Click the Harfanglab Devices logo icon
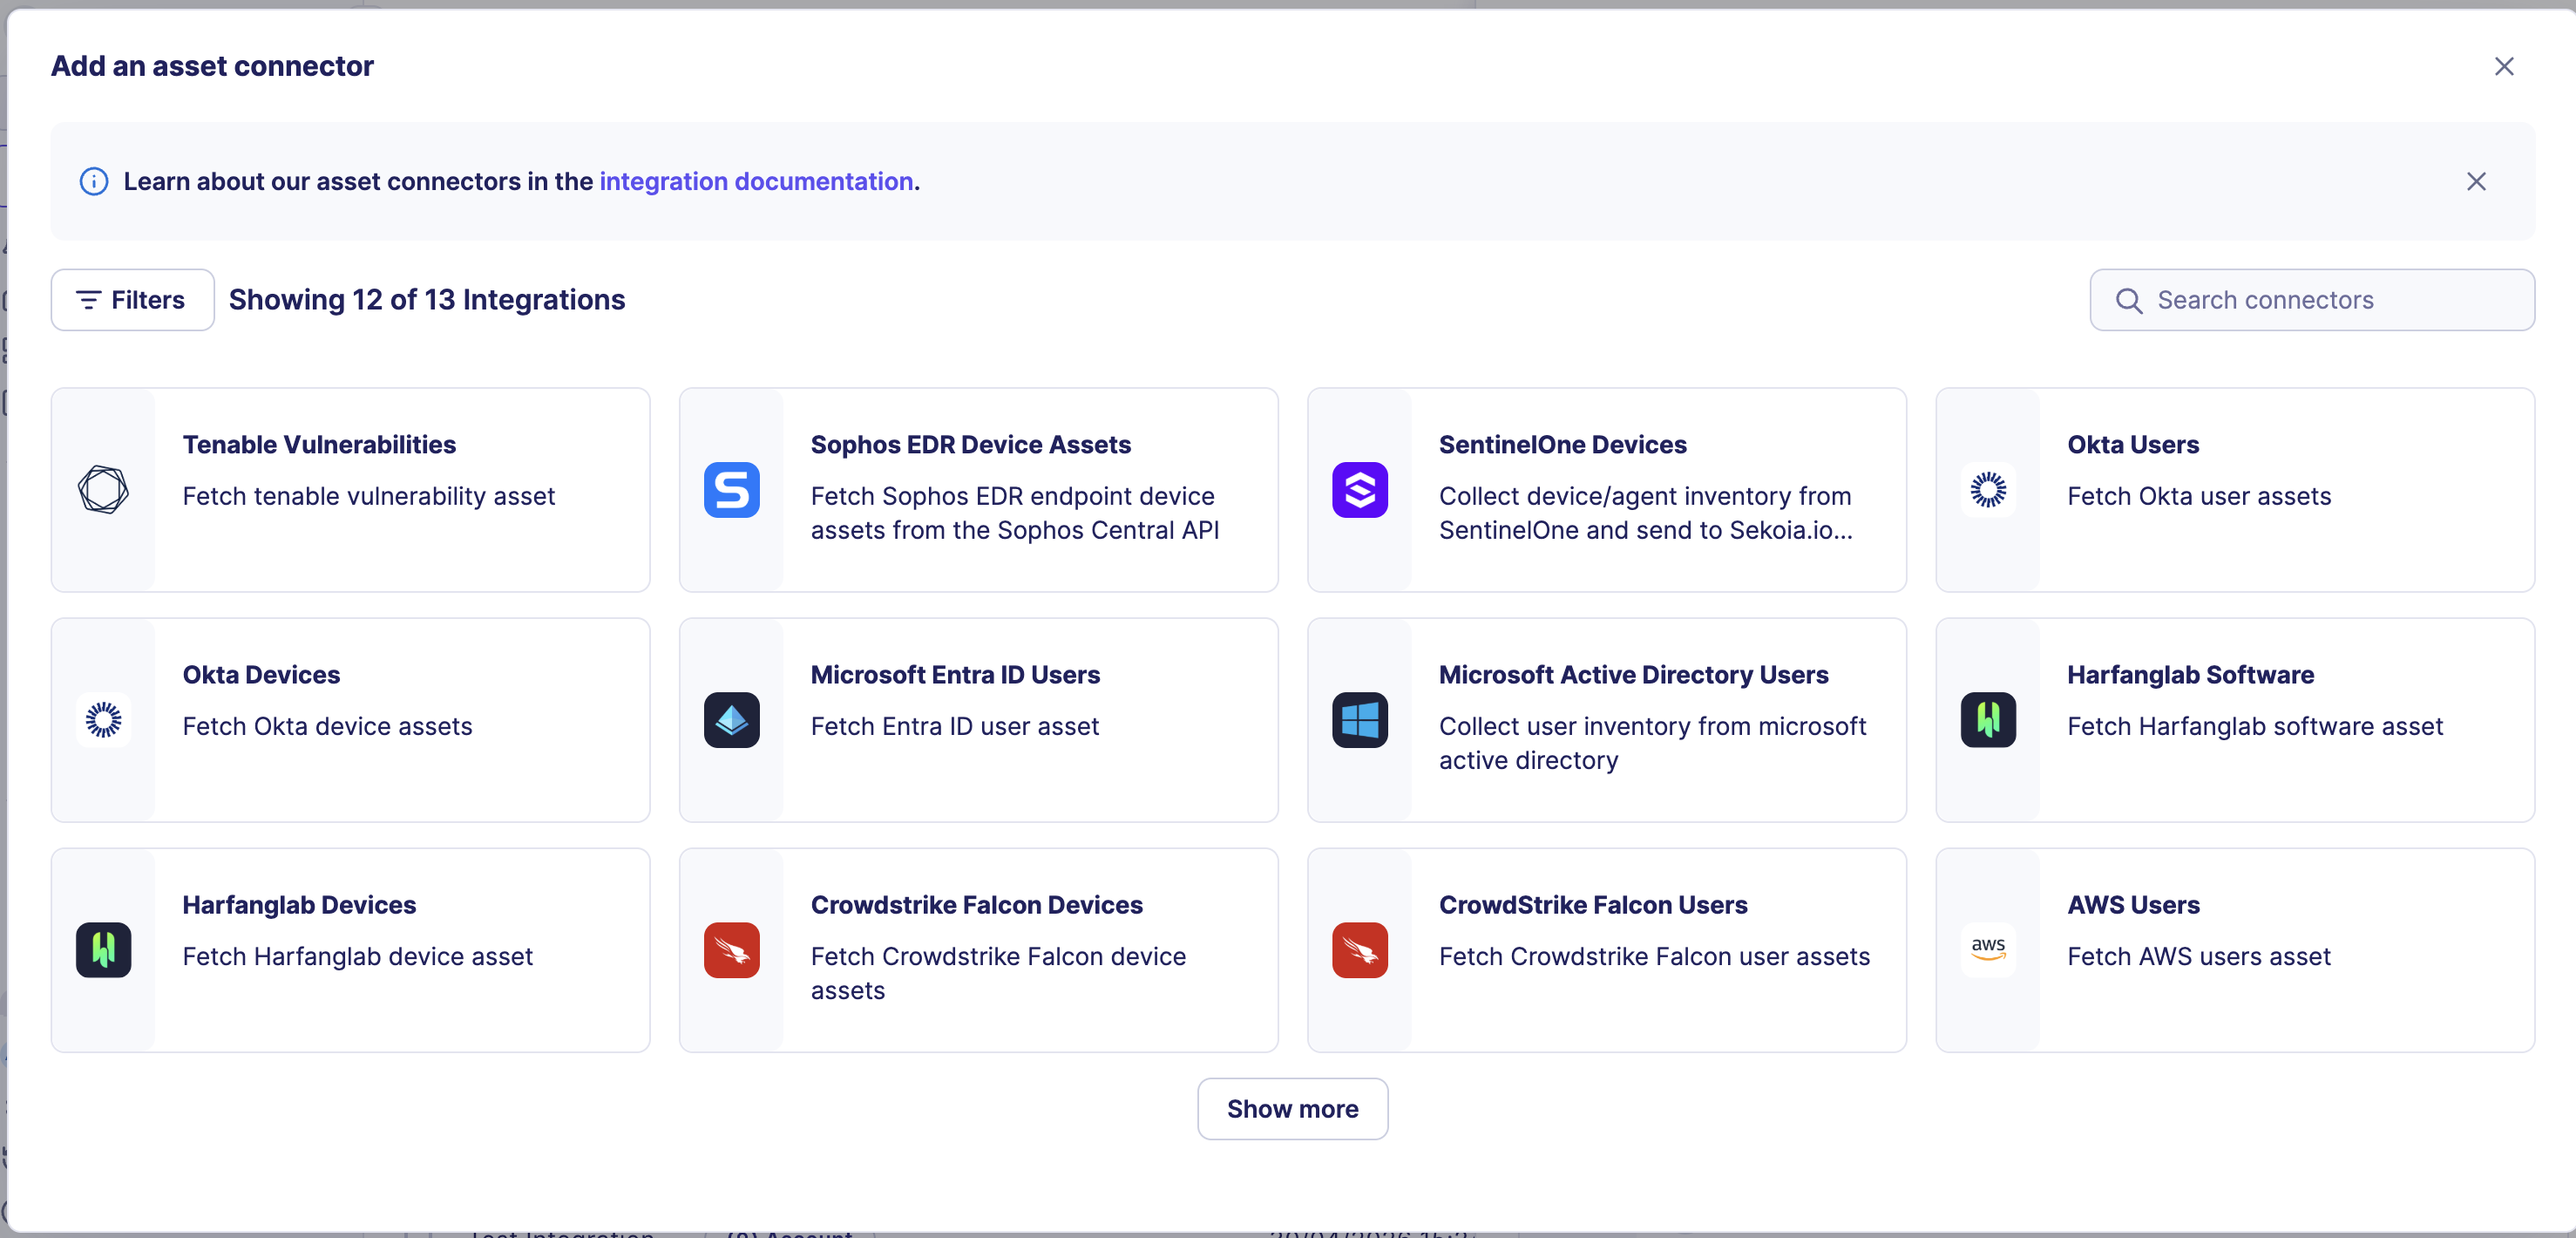 (x=103, y=949)
